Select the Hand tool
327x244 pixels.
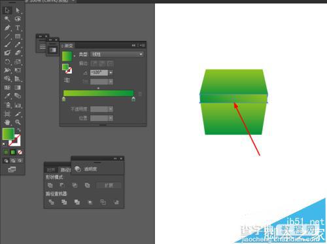tap(7, 122)
